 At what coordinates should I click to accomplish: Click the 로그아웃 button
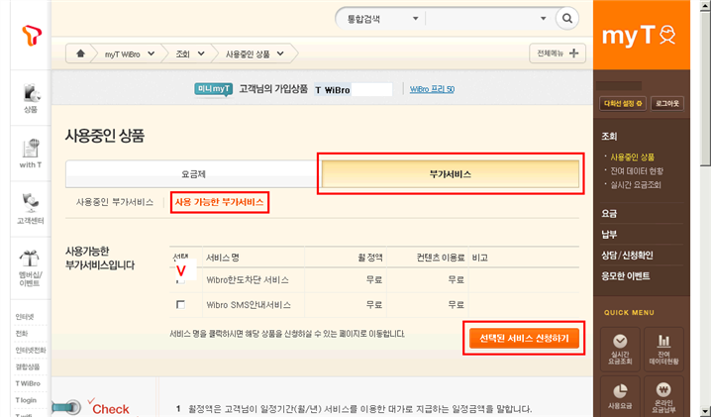tap(667, 103)
